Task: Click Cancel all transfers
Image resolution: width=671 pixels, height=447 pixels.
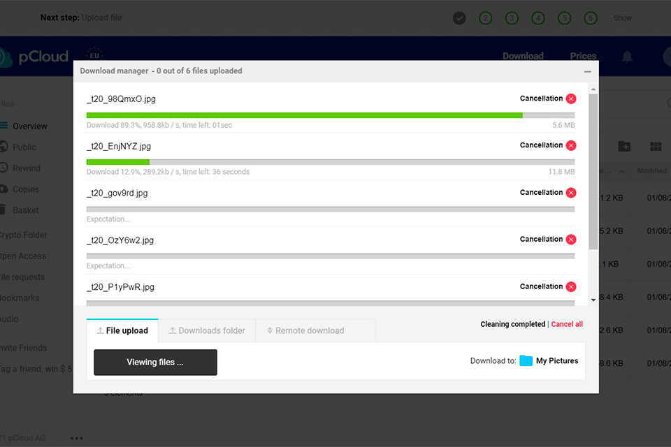Action: [x=567, y=324]
